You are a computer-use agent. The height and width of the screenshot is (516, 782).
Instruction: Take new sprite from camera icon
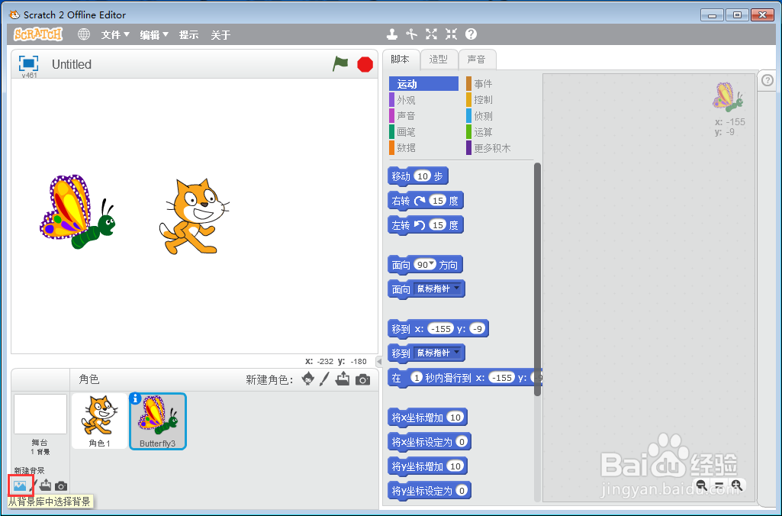362,380
